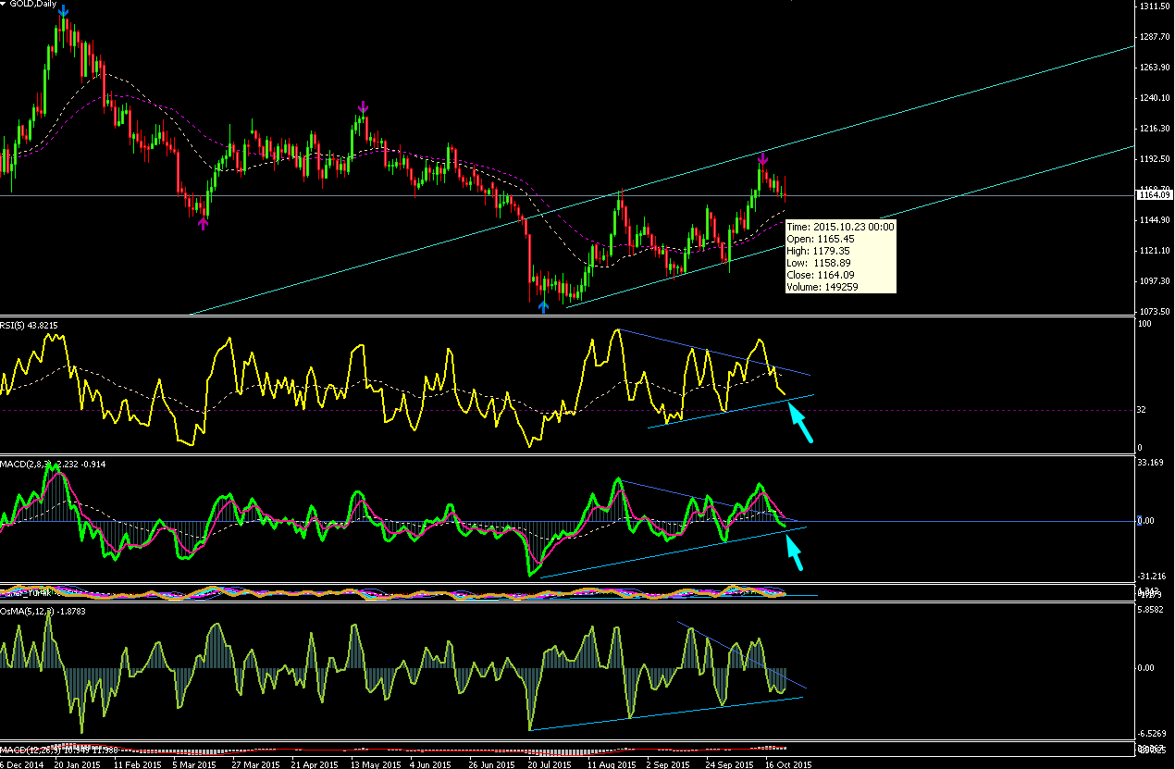Click the 1263.90 price scale label
Image resolution: width=1175 pixels, height=769 pixels.
coord(1156,68)
